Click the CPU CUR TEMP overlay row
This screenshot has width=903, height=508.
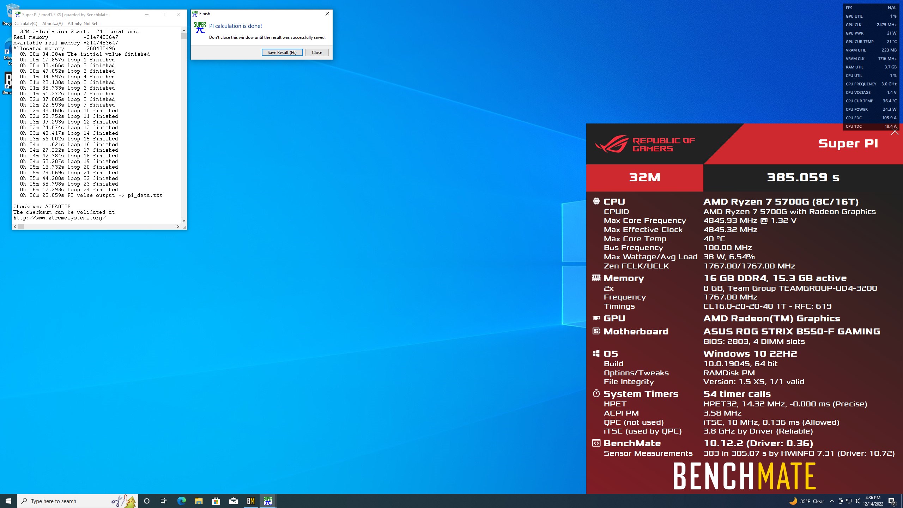871,101
